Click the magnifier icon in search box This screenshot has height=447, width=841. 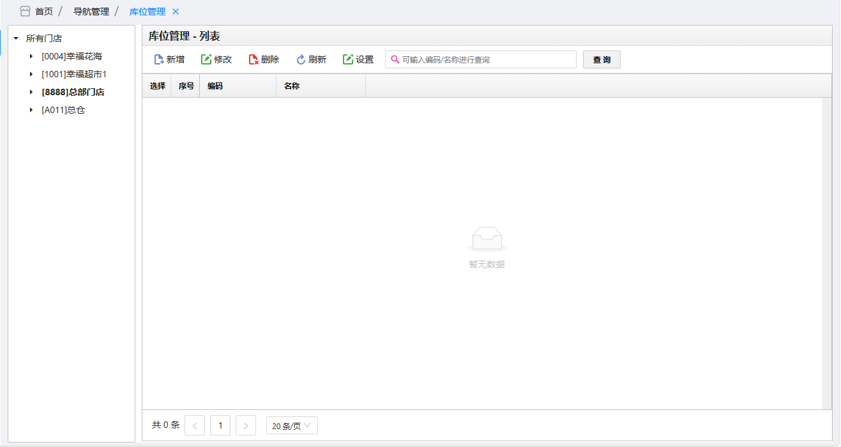(395, 59)
